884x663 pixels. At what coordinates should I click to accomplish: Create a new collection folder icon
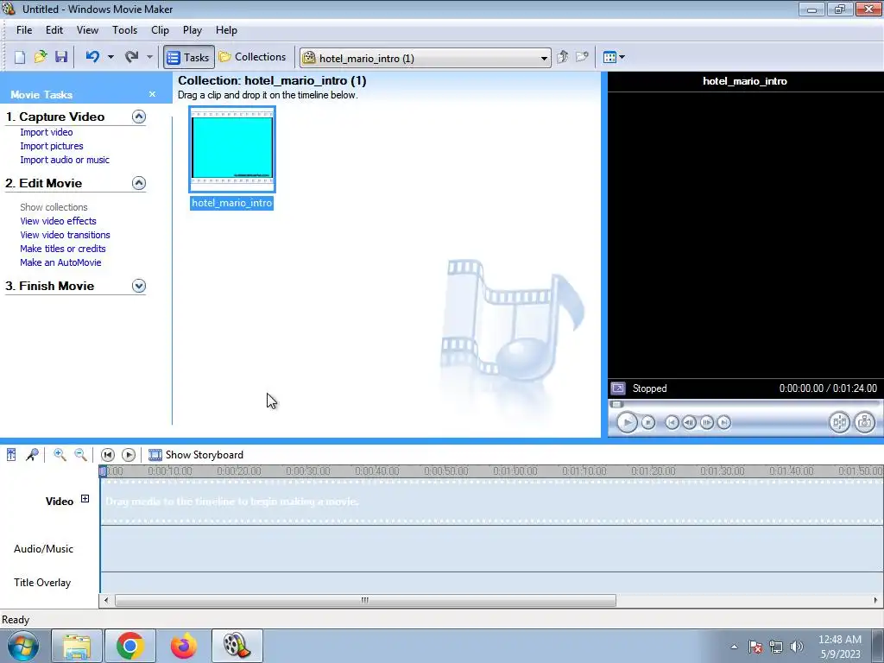(x=582, y=57)
